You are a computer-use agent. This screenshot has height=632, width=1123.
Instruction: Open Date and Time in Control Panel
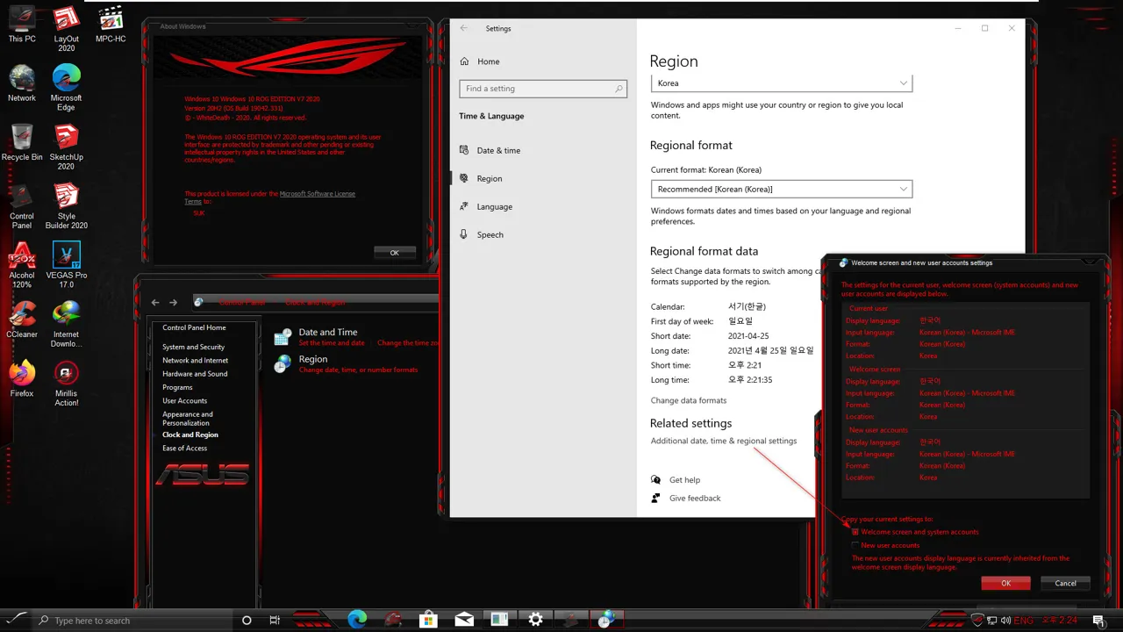[328, 332]
